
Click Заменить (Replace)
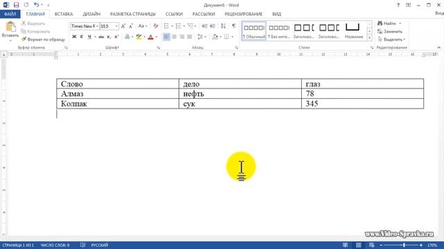[x=390, y=31]
